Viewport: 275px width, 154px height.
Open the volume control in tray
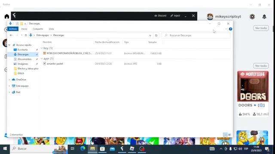click(240, 149)
